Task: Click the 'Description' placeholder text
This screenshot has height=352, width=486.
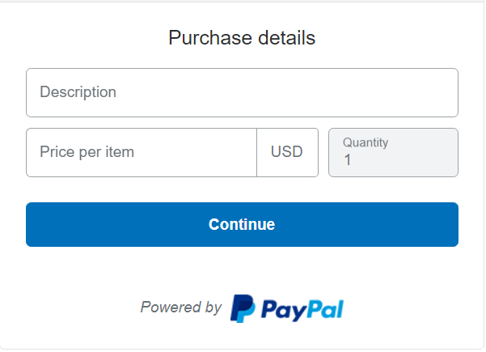Action: (78, 92)
